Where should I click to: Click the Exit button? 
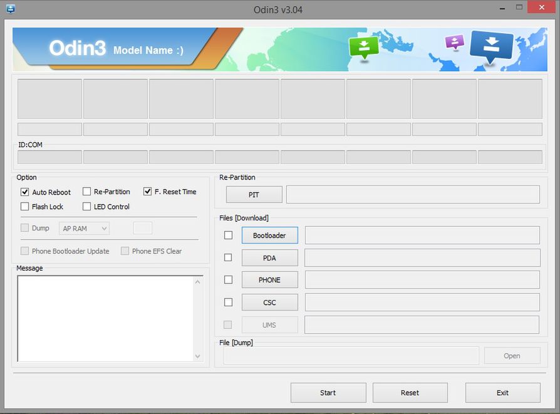[502, 393]
